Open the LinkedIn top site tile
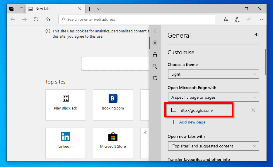 tap(65, 143)
